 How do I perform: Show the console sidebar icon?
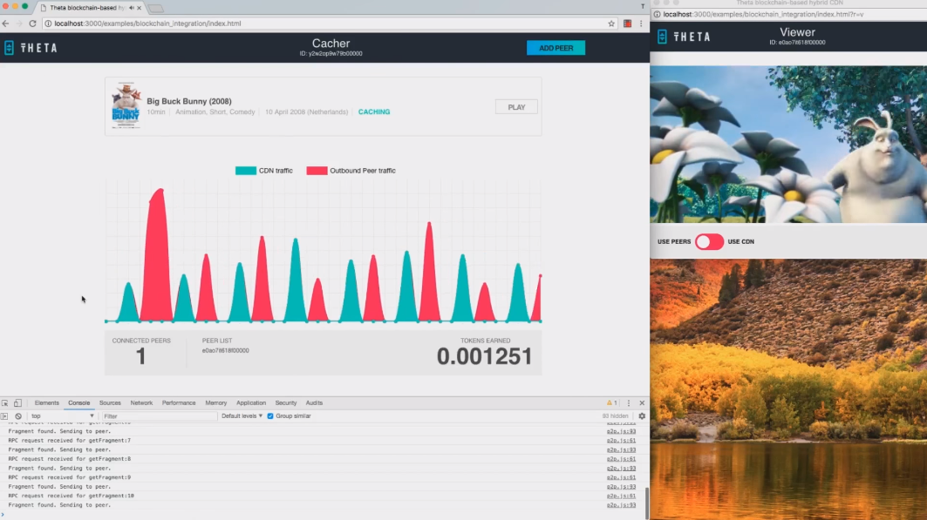[4, 416]
